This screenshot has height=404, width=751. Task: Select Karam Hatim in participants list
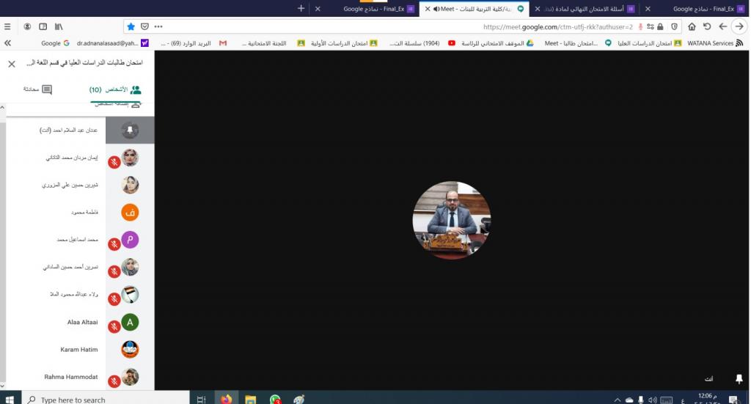point(79,350)
